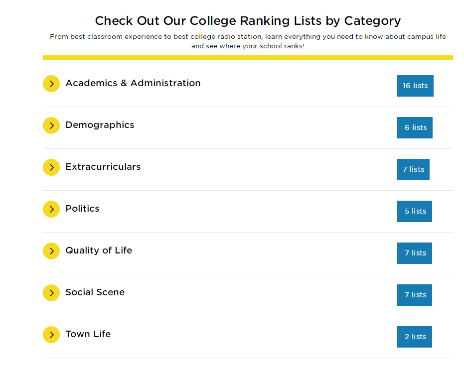Select the Academics & Administration category title
This screenshot has width=464, height=367.
click(x=133, y=83)
